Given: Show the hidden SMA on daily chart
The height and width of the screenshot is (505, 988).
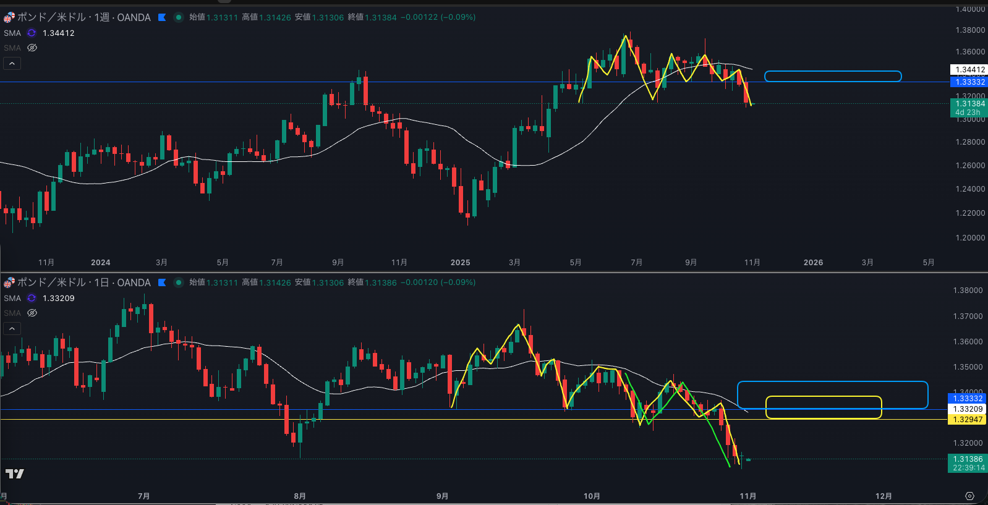Looking at the screenshot, I should click(32, 313).
